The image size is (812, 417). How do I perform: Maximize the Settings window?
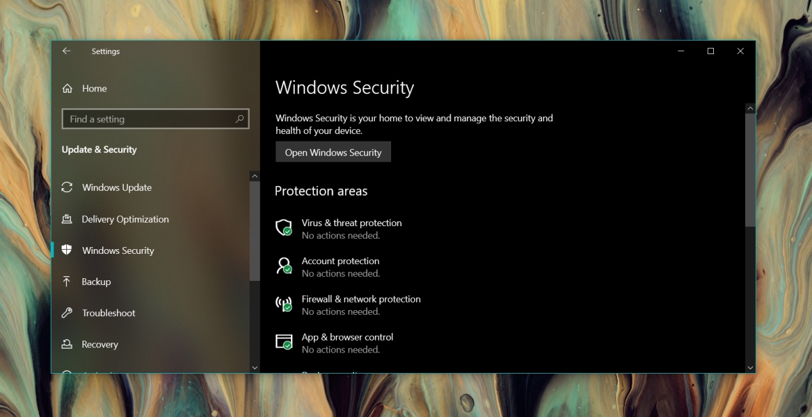tap(710, 51)
